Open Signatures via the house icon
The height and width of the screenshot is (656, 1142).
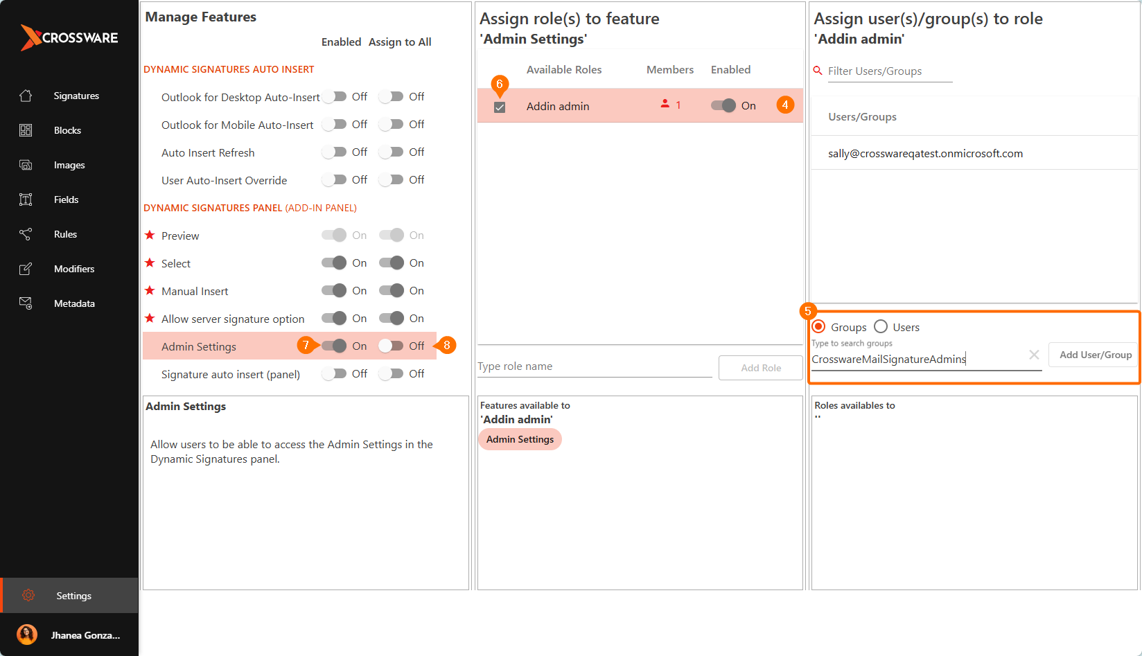click(x=26, y=96)
